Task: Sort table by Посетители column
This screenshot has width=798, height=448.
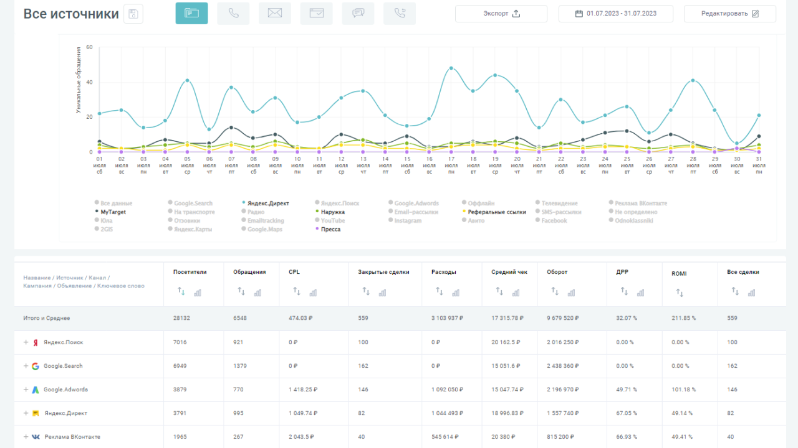Action: click(181, 292)
